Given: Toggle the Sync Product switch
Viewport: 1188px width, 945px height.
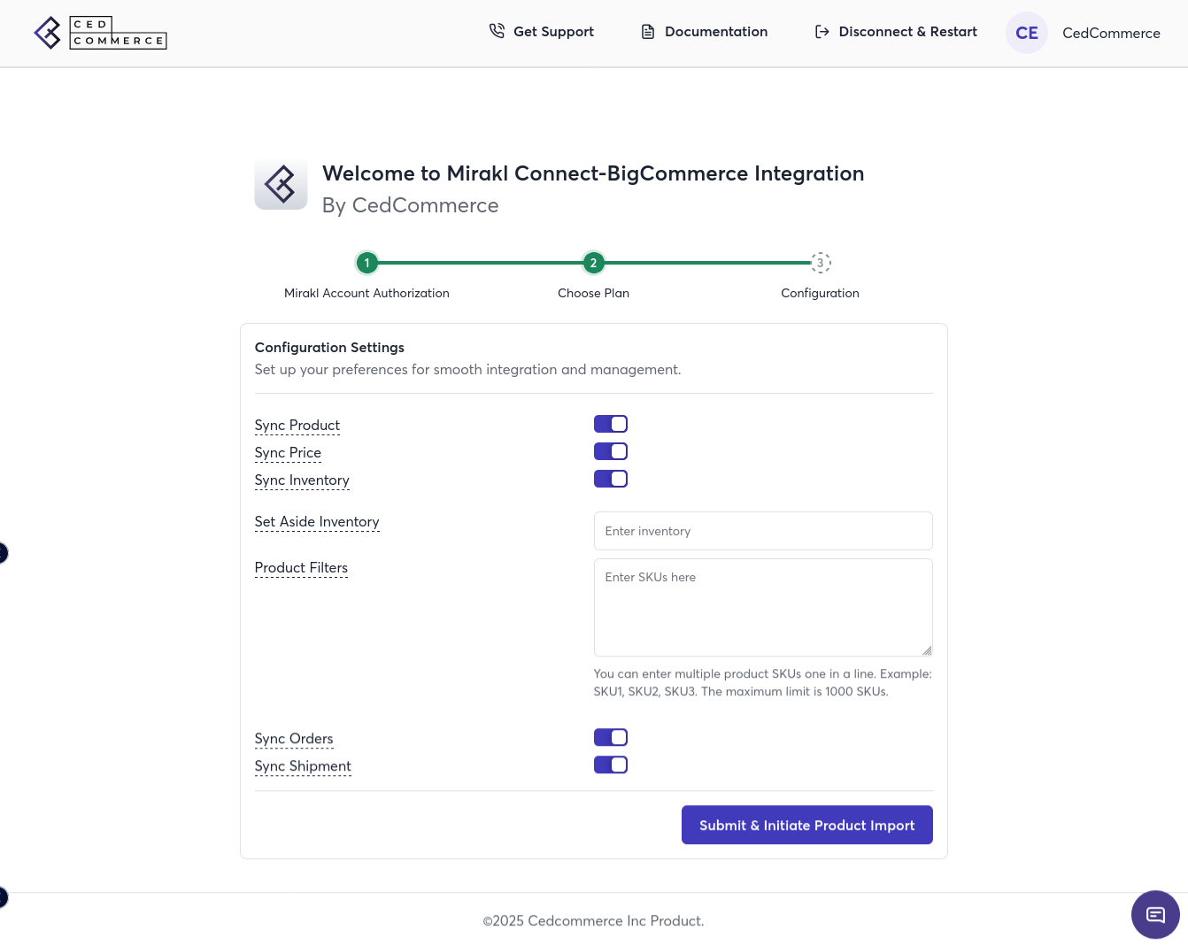Looking at the screenshot, I should (x=610, y=425).
